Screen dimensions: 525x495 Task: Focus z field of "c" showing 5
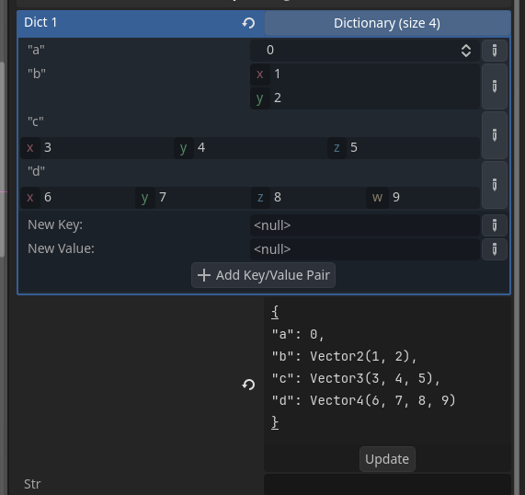coord(404,147)
